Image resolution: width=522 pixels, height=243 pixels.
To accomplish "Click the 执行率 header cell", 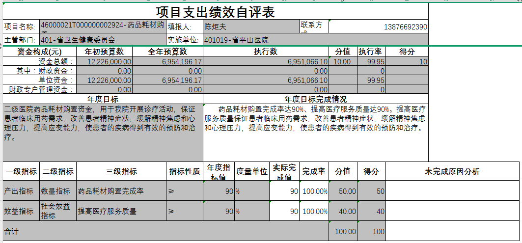I will tap(371, 52).
